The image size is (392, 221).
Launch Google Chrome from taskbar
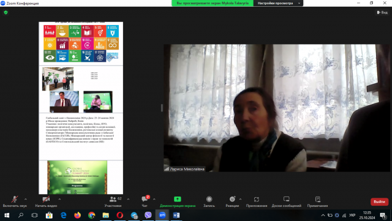coord(92,215)
